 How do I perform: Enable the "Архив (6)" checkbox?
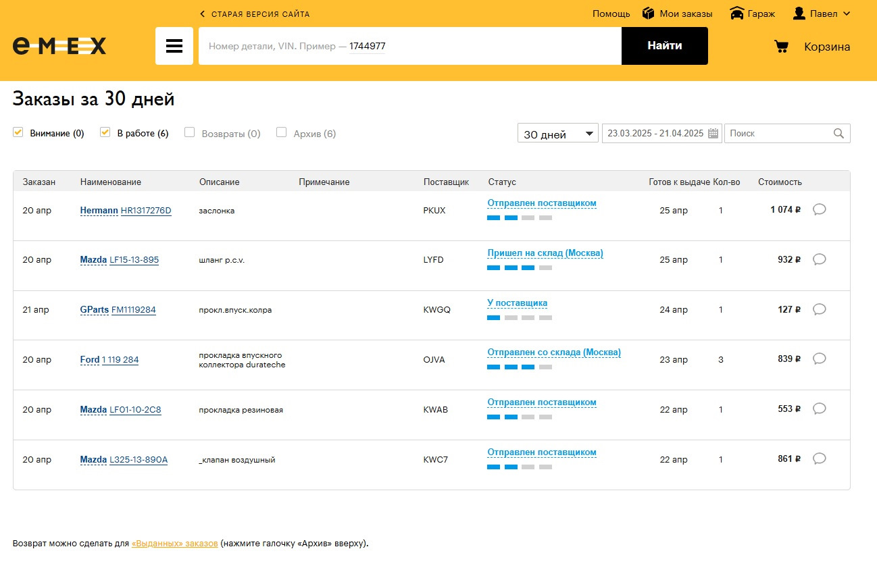point(282,132)
